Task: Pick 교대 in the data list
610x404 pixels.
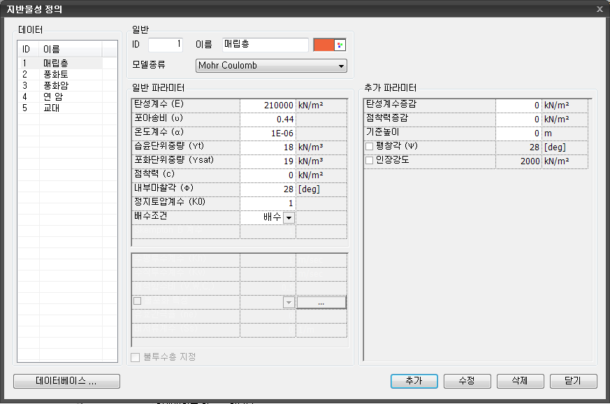Action: pyautogui.click(x=51, y=108)
